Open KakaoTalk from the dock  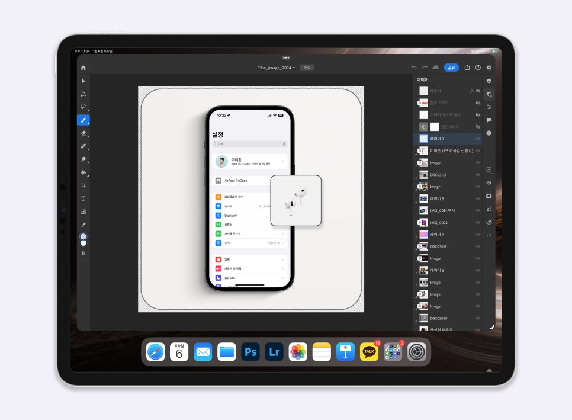(x=369, y=352)
